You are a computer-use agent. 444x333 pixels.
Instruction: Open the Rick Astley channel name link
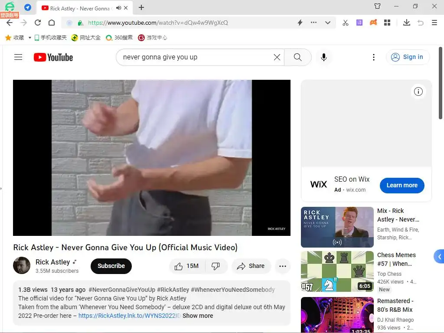pos(52,262)
